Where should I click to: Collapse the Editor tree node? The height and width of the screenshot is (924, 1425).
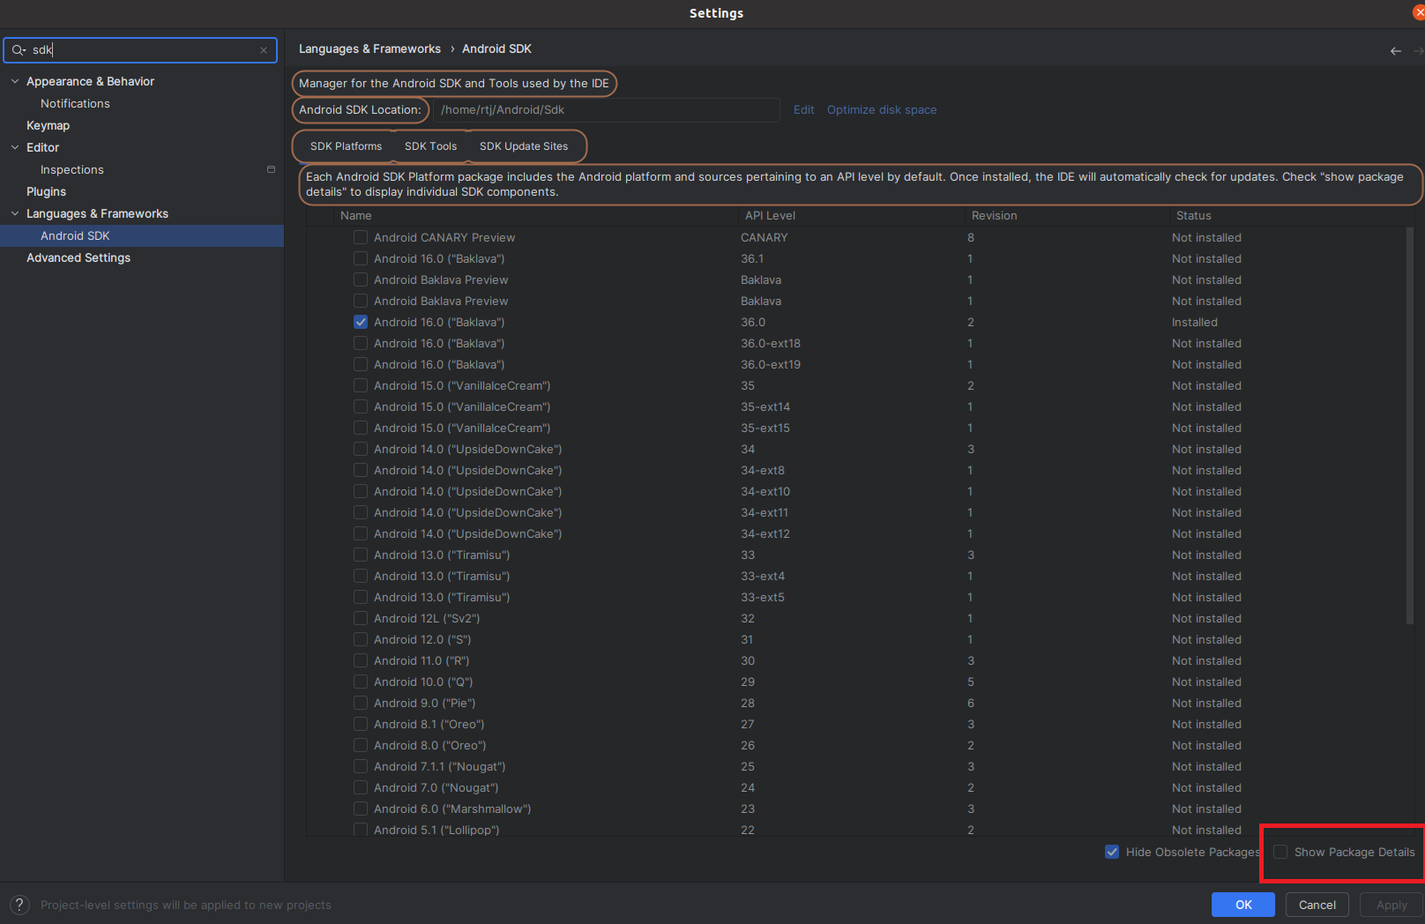coord(15,147)
